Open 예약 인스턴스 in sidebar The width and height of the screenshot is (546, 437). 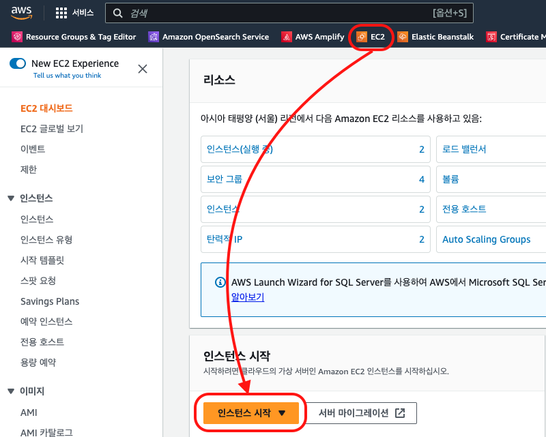pos(46,322)
